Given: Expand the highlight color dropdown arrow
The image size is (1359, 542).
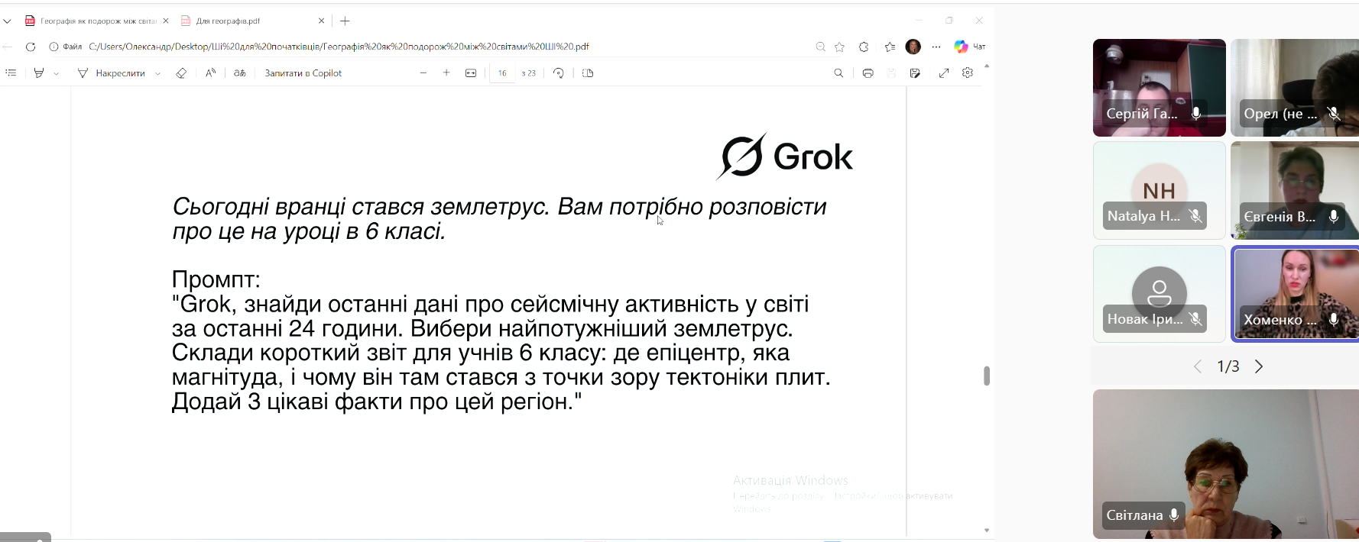Looking at the screenshot, I should (57, 74).
